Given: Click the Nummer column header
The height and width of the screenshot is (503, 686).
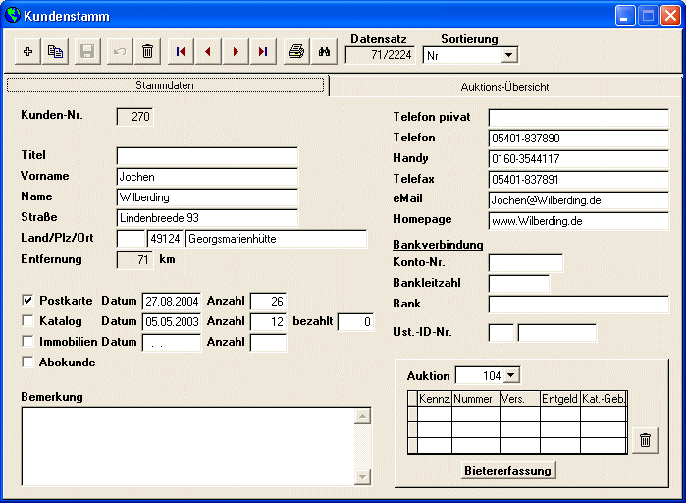Looking at the screenshot, I should tap(476, 399).
